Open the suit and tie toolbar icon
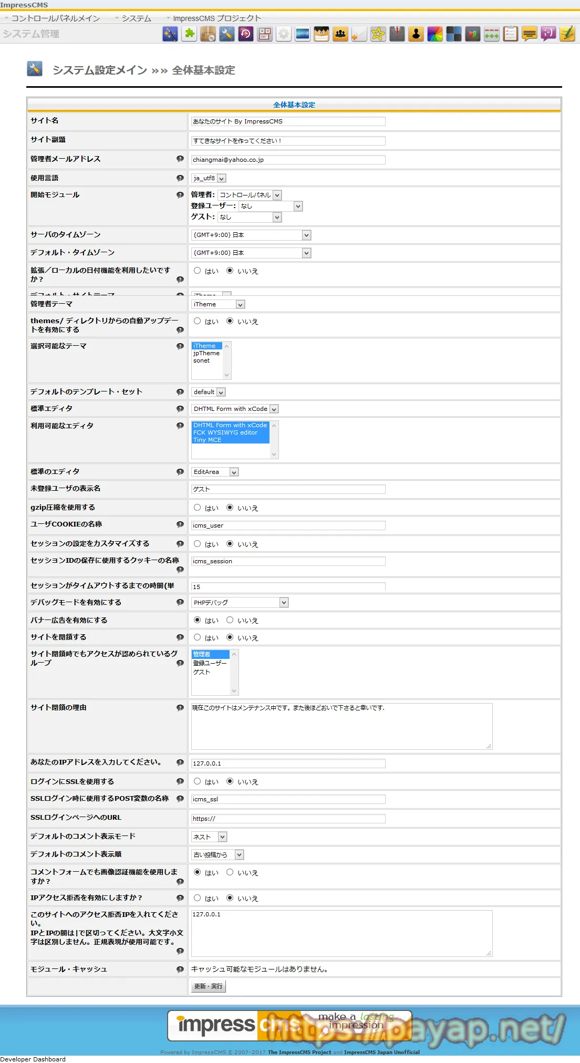 point(397,34)
